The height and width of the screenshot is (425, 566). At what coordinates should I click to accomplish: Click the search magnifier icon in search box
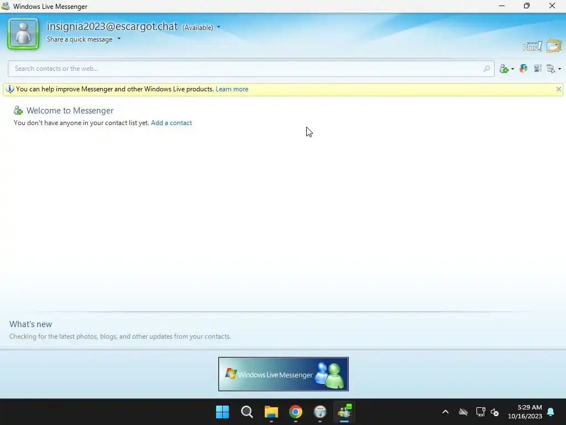[x=486, y=69]
